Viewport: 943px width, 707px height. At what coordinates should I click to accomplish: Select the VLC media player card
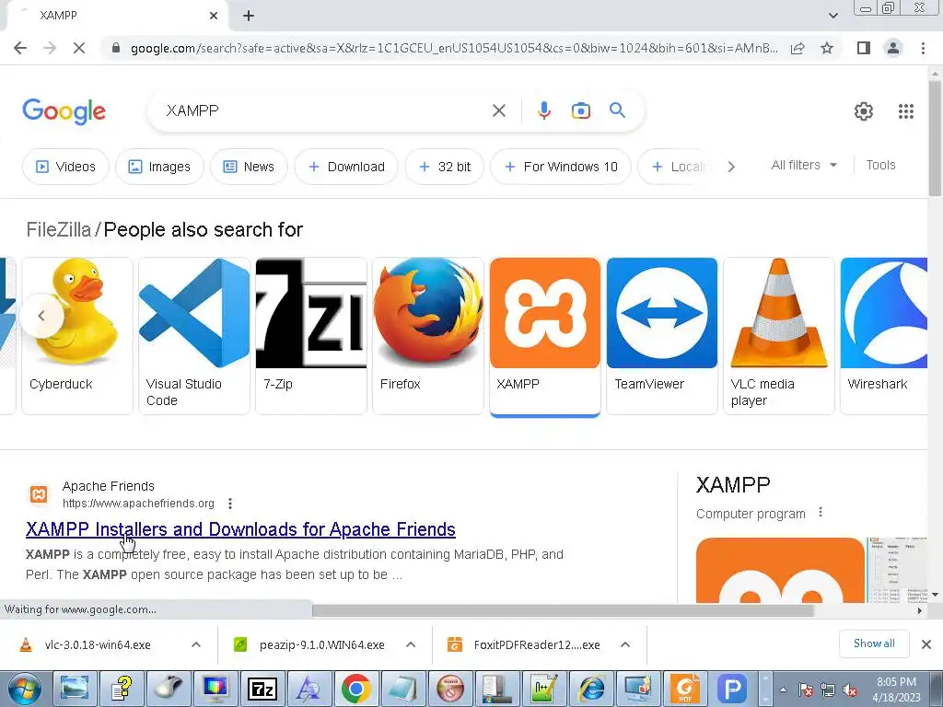(779, 335)
